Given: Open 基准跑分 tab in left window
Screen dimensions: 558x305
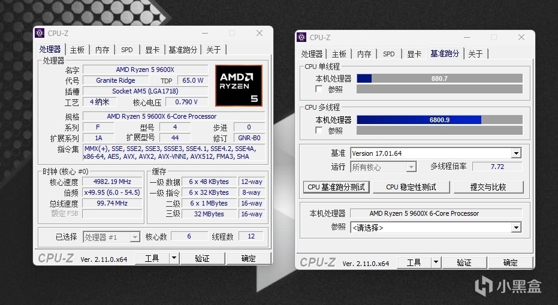Looking at the screenshot, I should (183, 50).
